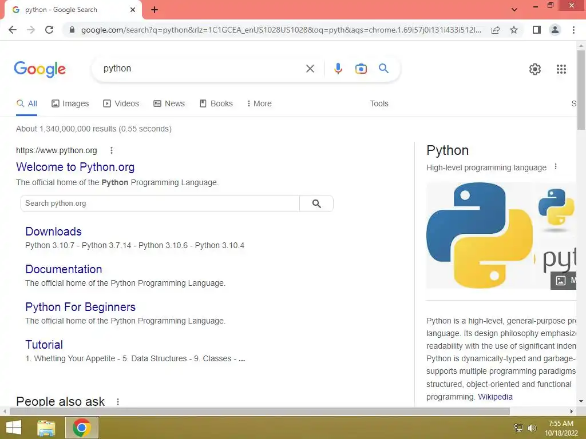
Task: Start voice search with microphone
Action: [x=338, y=69]
